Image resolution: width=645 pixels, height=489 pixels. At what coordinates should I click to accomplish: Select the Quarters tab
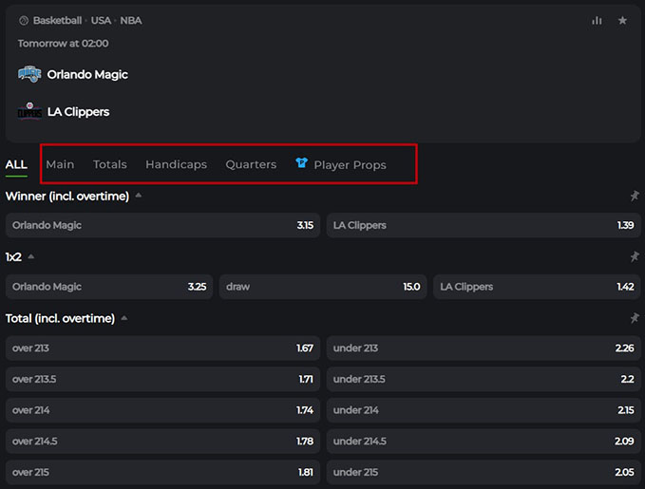pyautogui.click(x=251, y=164)
